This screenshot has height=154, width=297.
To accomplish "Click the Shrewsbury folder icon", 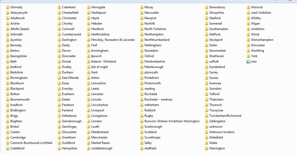I will [x=206, y=7].
